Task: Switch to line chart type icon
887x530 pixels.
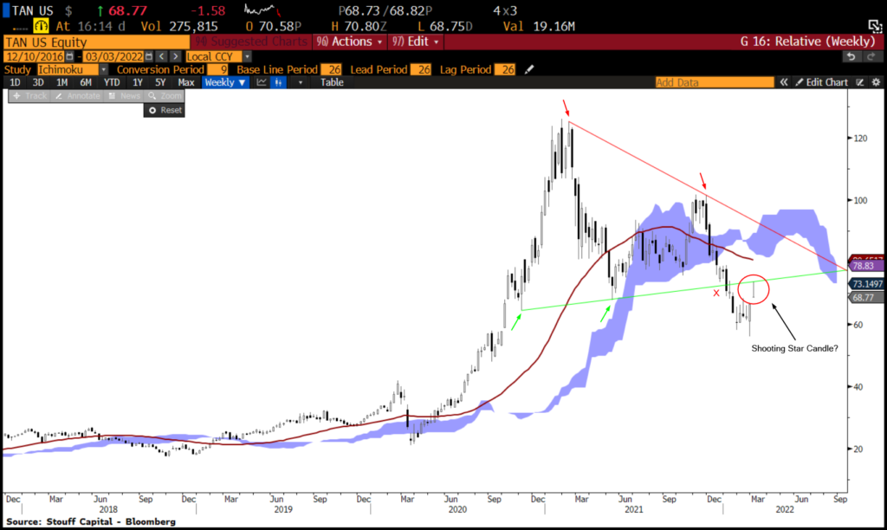Action: (x=262, y=82)
